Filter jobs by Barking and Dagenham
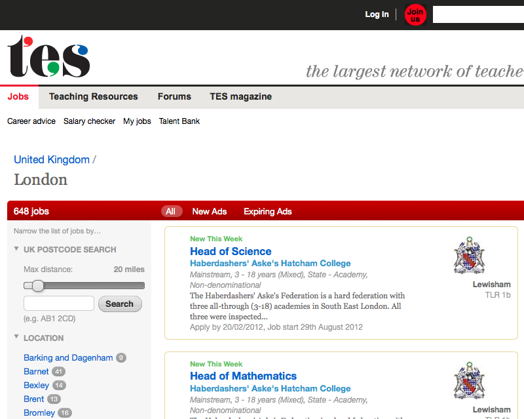The width and height of the screenshot is (524, 419). tap(68, 357)
